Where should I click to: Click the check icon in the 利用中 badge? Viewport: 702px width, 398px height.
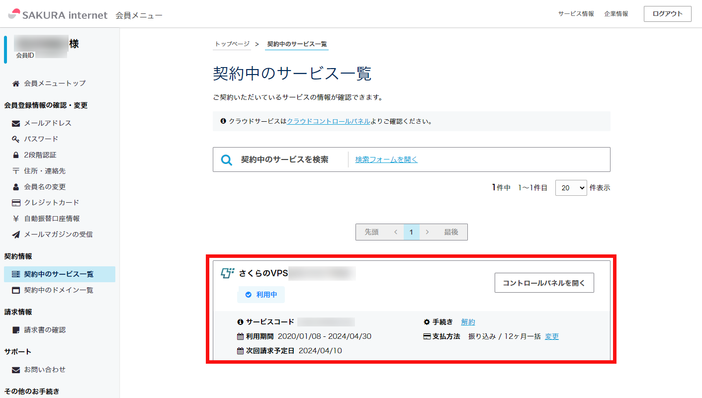[249, 295]
